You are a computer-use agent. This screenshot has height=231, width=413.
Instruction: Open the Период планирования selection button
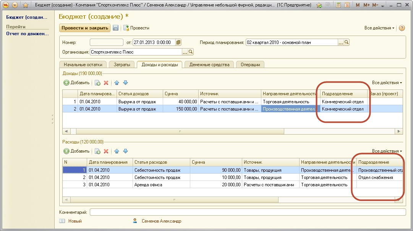pos(340,42)
